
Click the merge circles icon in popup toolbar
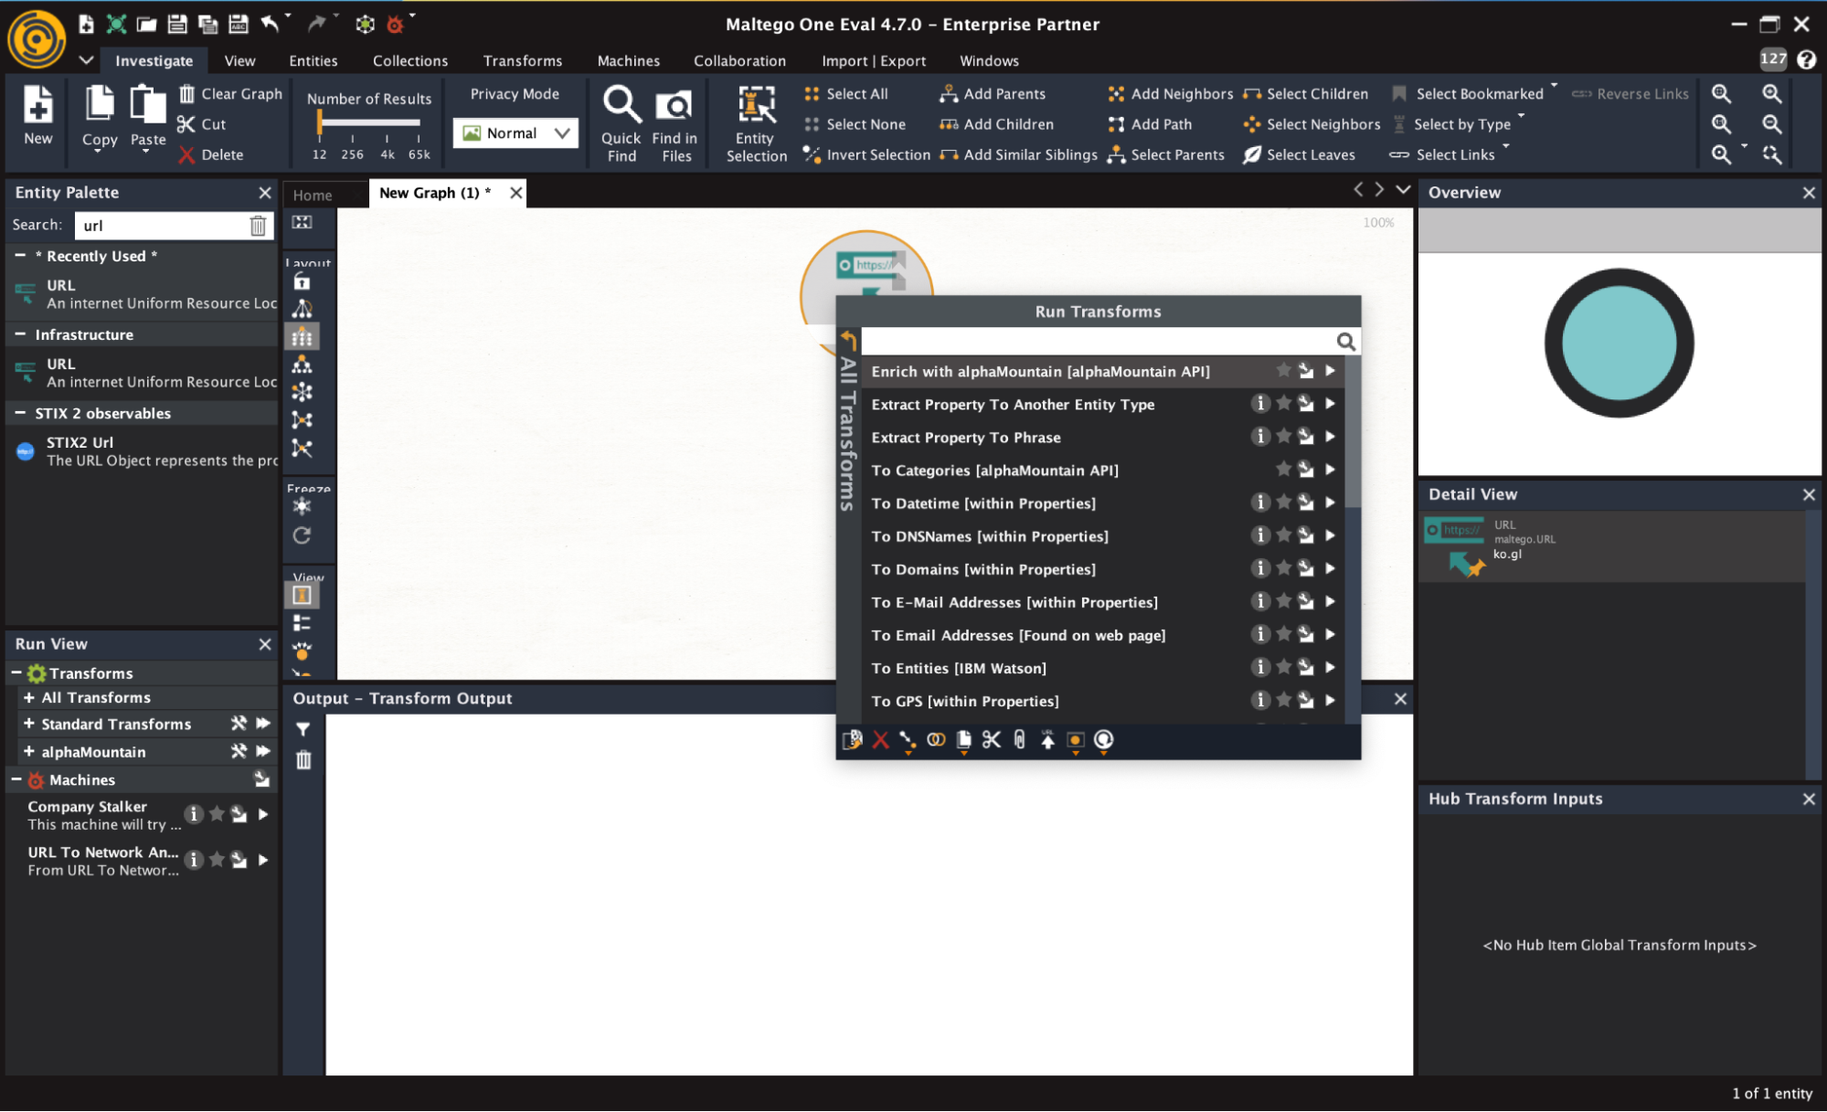pos(936,740)
